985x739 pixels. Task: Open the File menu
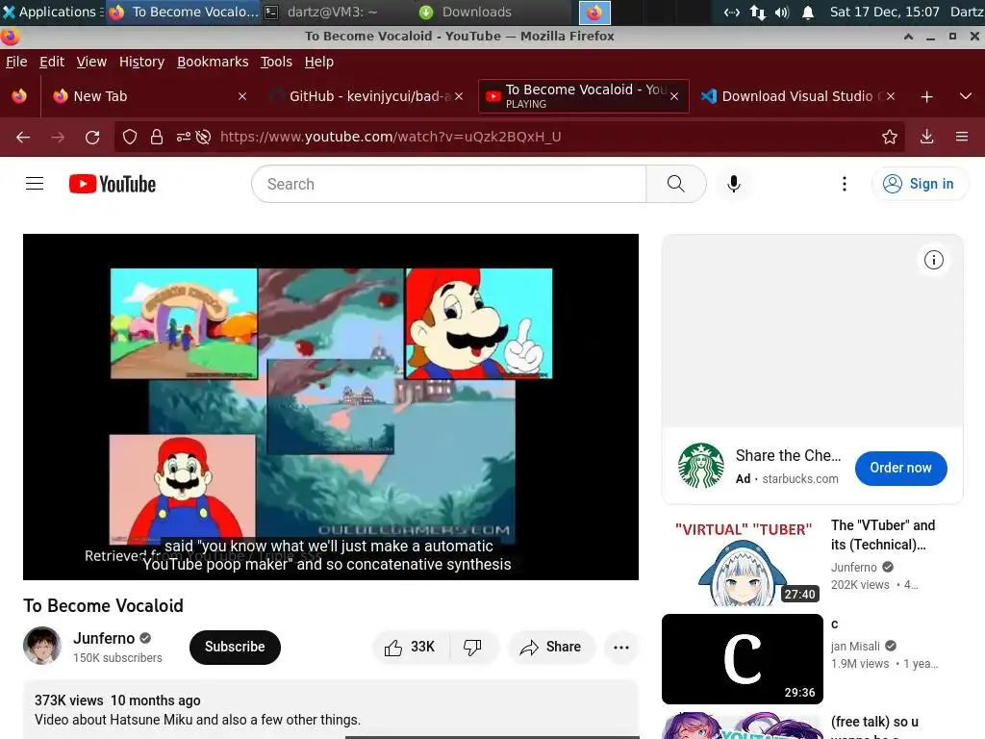tap(16, 62)
